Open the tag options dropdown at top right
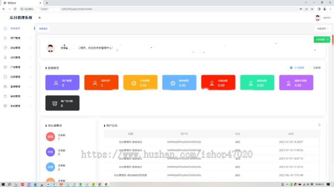 322,28
